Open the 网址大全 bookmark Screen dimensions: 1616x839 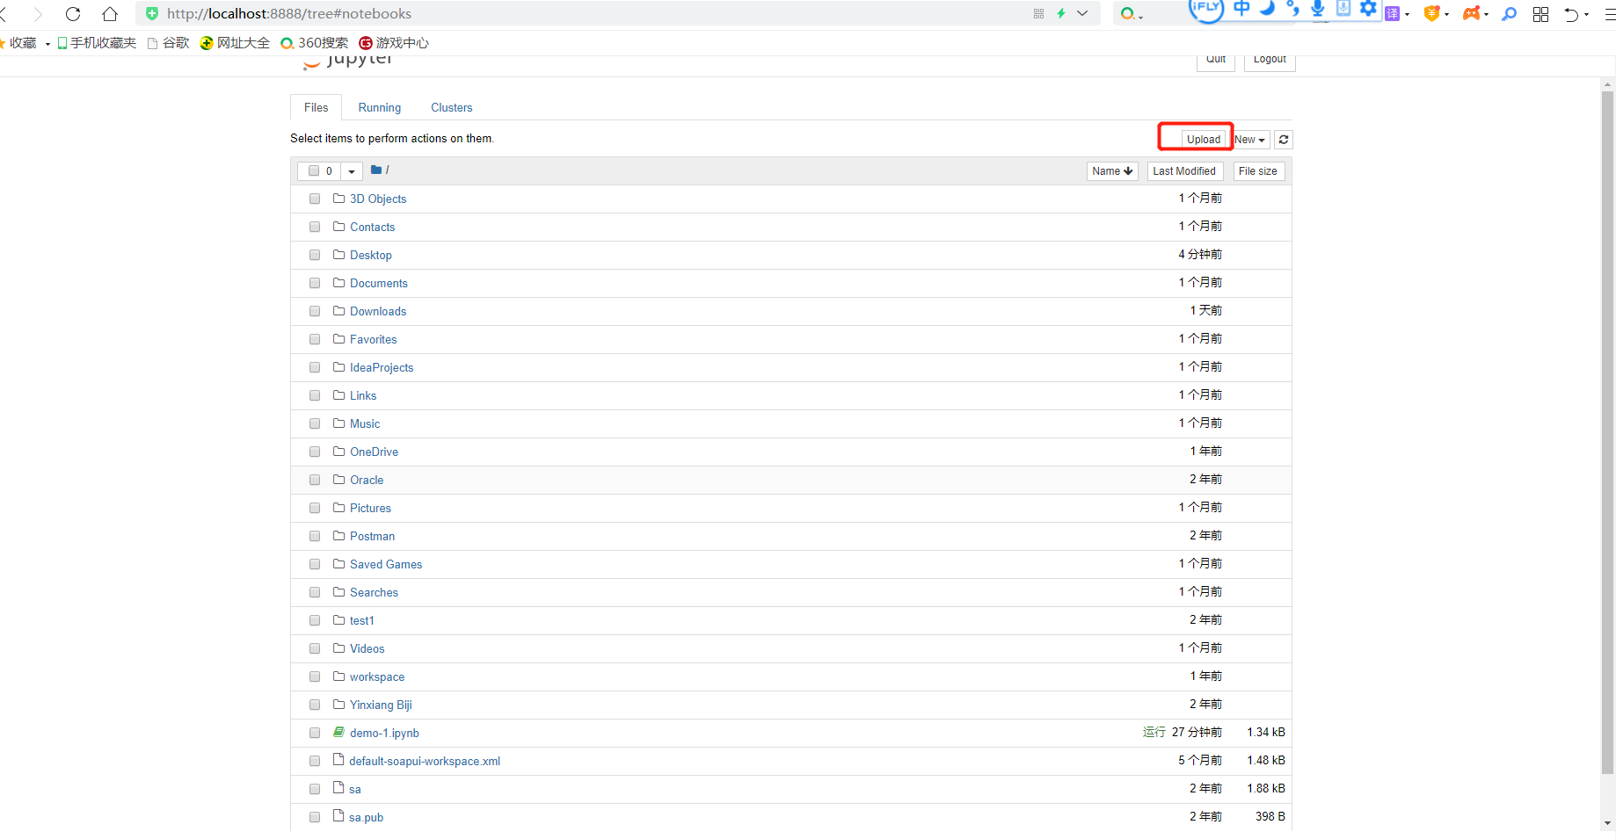point(235,43)
